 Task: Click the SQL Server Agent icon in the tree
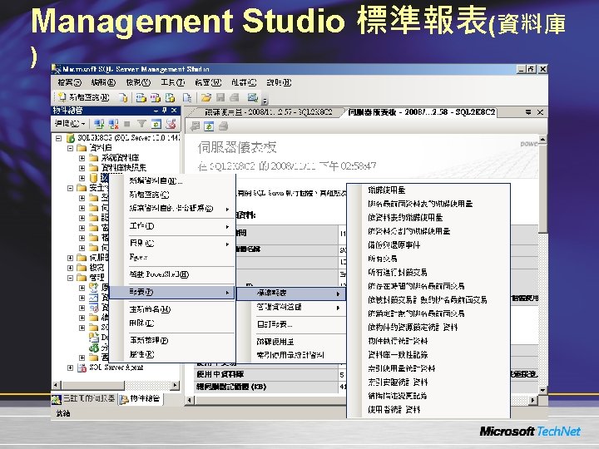pos(82,368)
